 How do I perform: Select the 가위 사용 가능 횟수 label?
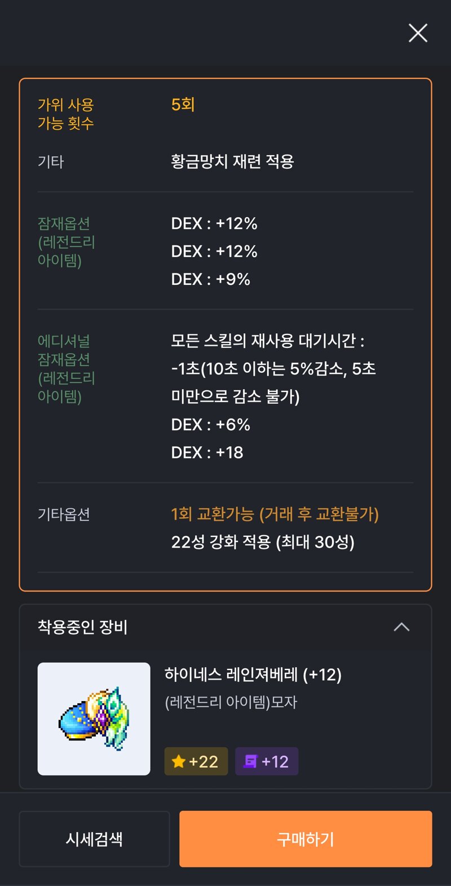[66, 114]
